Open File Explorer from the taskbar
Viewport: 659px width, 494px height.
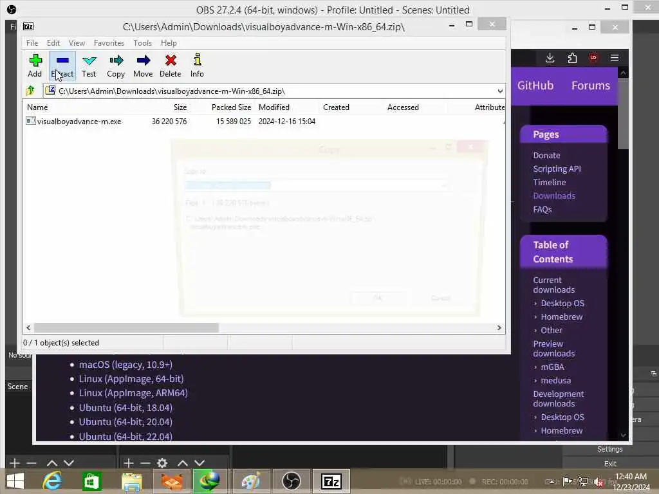click(131, 481)
